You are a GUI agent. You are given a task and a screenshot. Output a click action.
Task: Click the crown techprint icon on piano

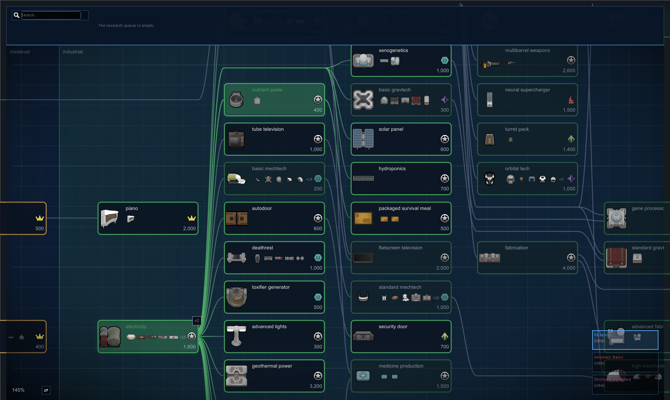(x=191, y=218)
